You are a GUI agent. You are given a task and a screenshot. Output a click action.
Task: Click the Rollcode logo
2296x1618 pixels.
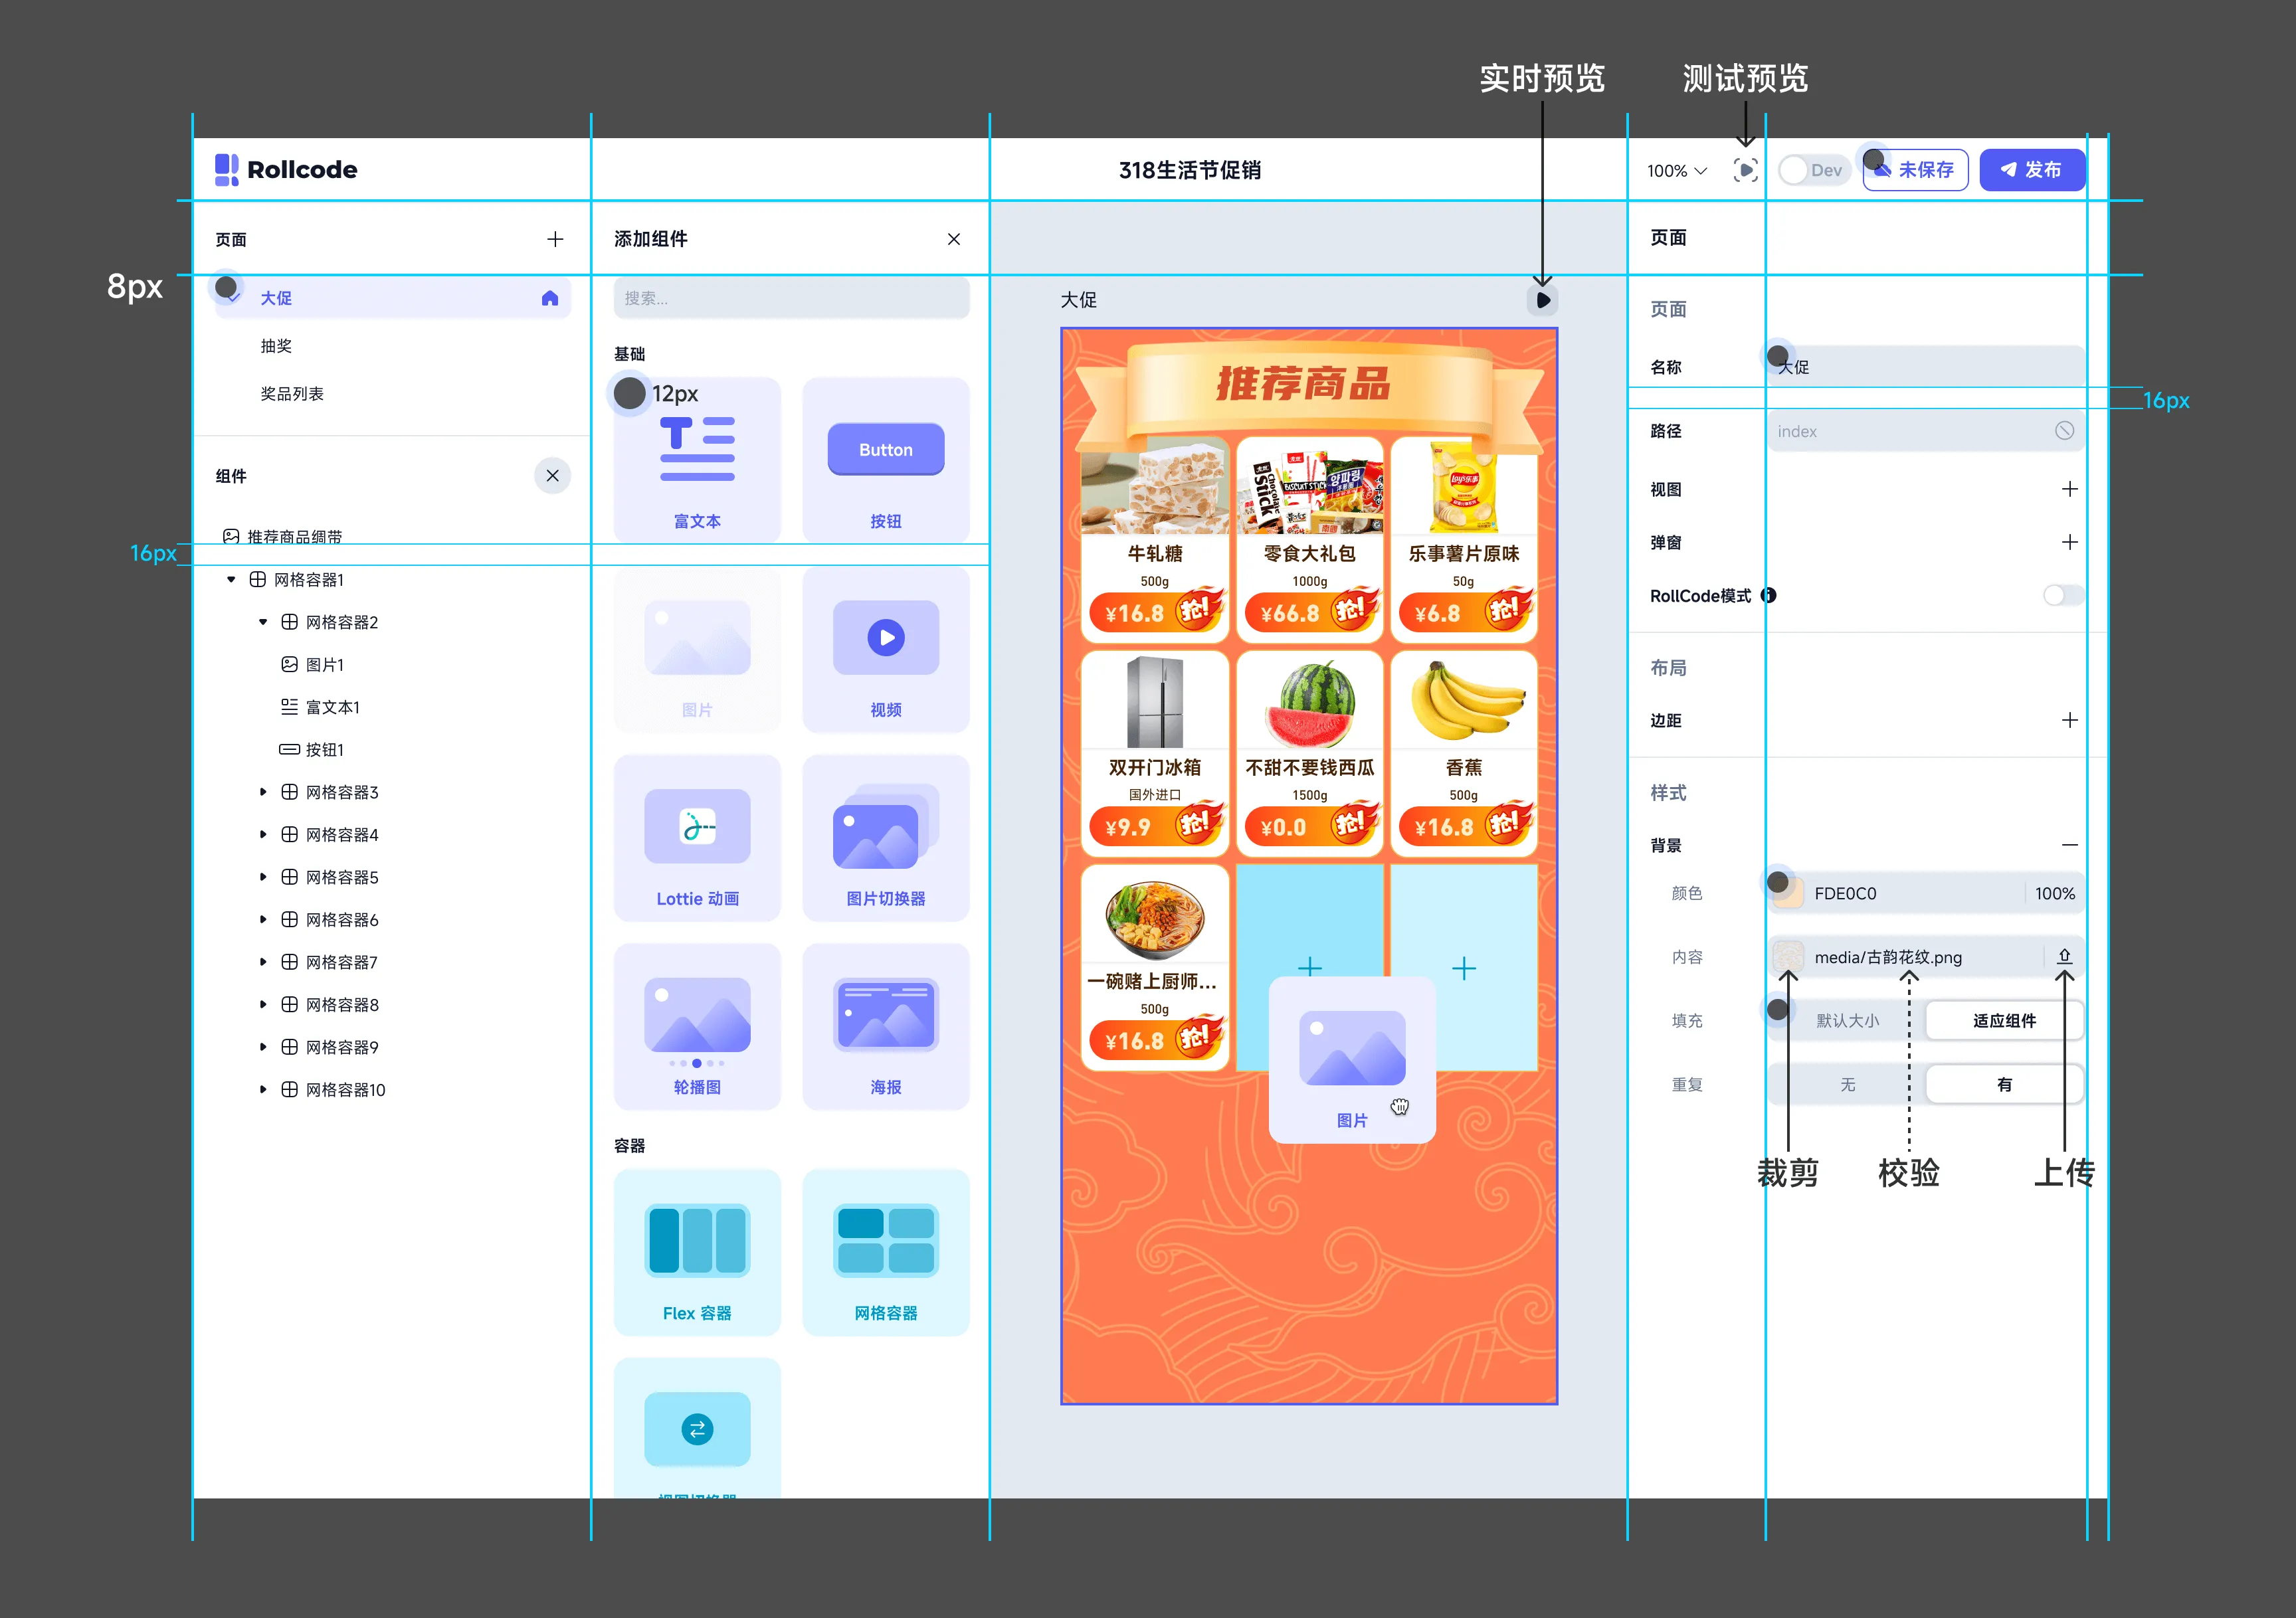[286, 170]
